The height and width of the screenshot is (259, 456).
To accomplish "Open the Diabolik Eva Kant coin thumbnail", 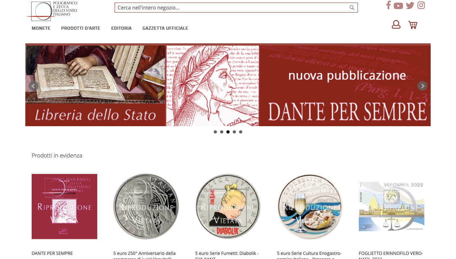I will tap(228, 206).
